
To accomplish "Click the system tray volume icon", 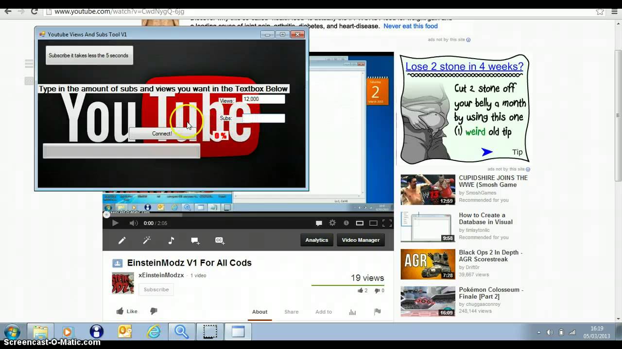I will pyautogui.click(x=550, y=333).
